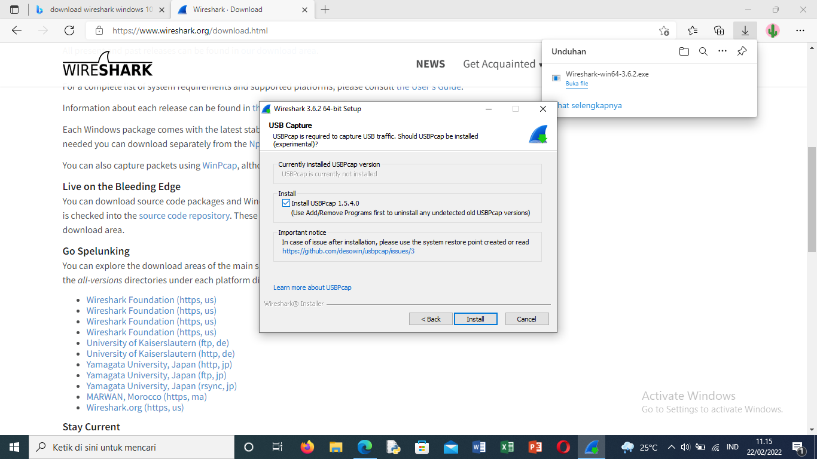Select the Wireshark · Download tab
The height and width of the screenshot is (459, 817).
click(242, 10)
